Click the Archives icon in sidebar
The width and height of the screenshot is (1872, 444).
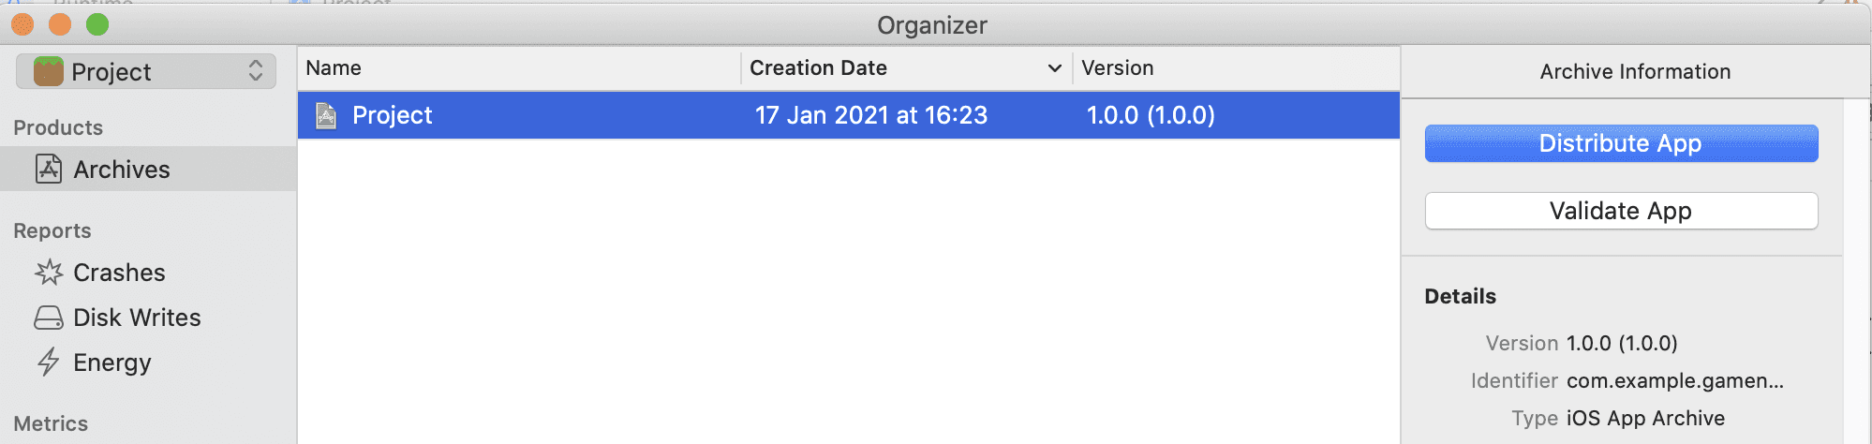pos(49,169)
